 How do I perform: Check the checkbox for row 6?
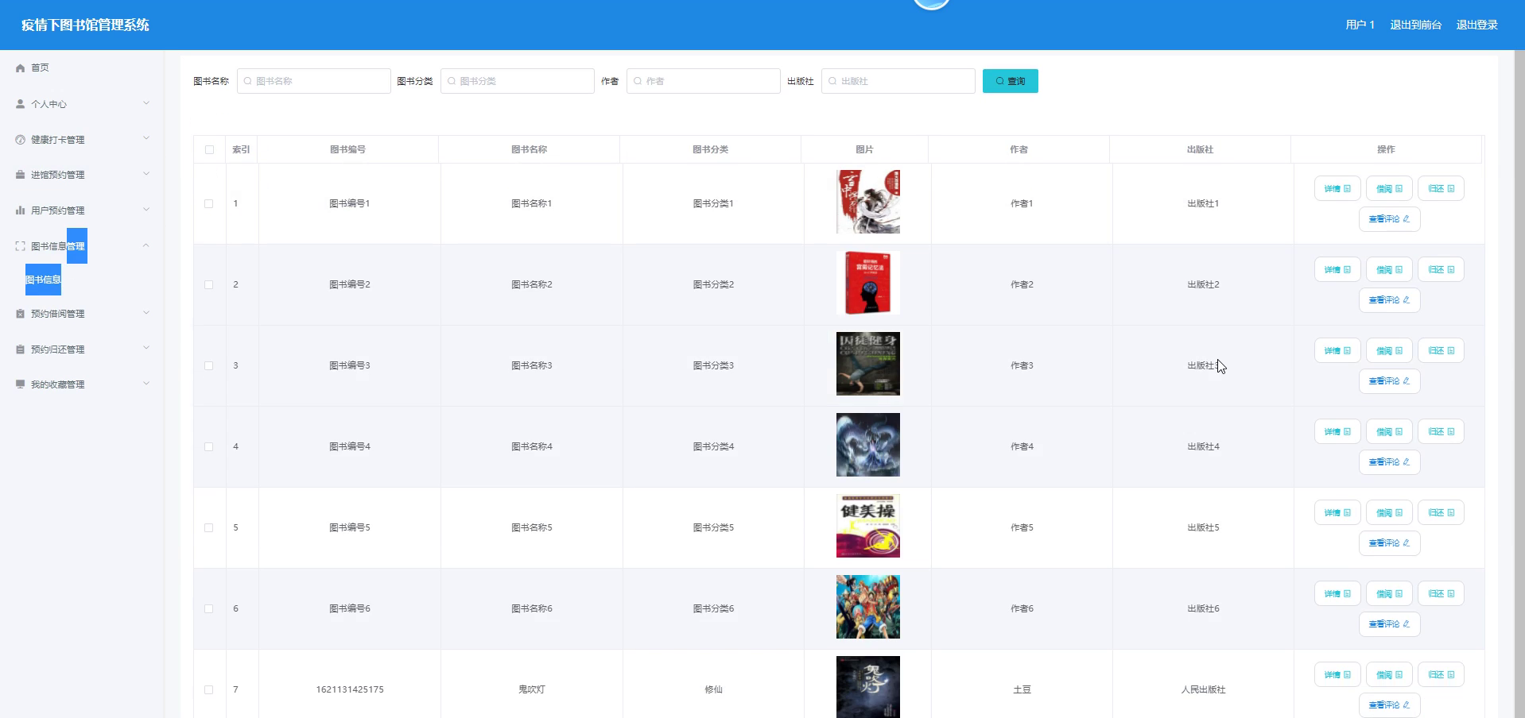pyautogui.click(x=209, y=608)
